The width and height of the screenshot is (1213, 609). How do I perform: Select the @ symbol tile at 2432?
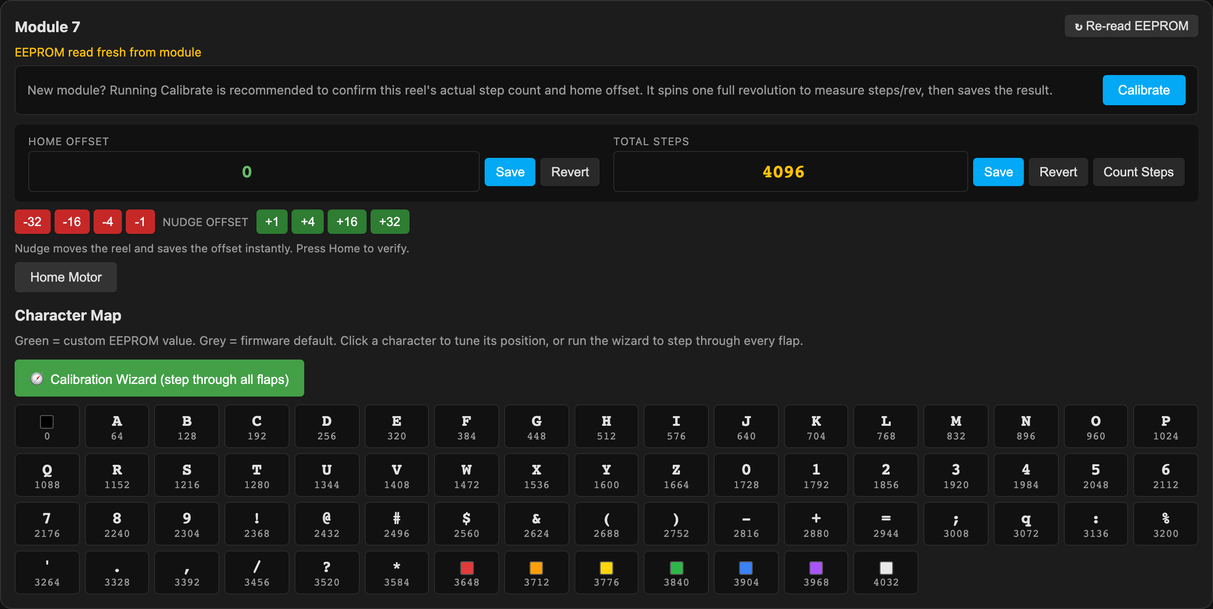click(327, 524)
